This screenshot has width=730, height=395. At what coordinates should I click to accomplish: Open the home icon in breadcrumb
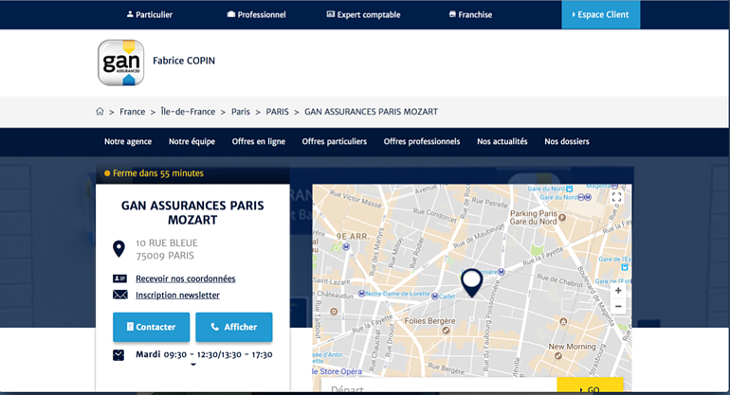coord(100,112)
